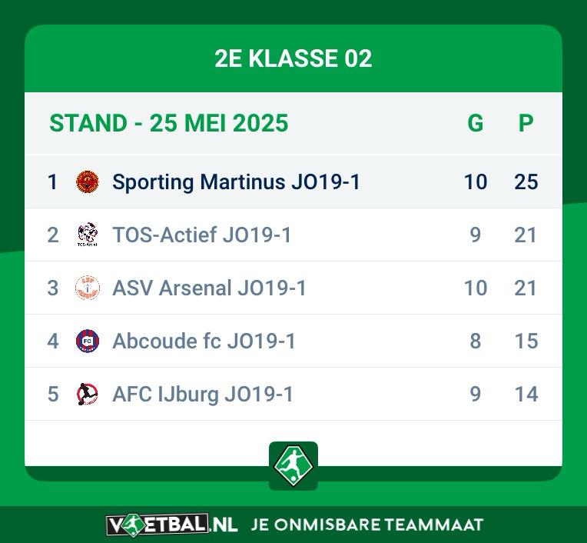Click the STAND - 25 MEI 2025 heading
This screenshot has width=587, height=543.
(x=169, y=123)
